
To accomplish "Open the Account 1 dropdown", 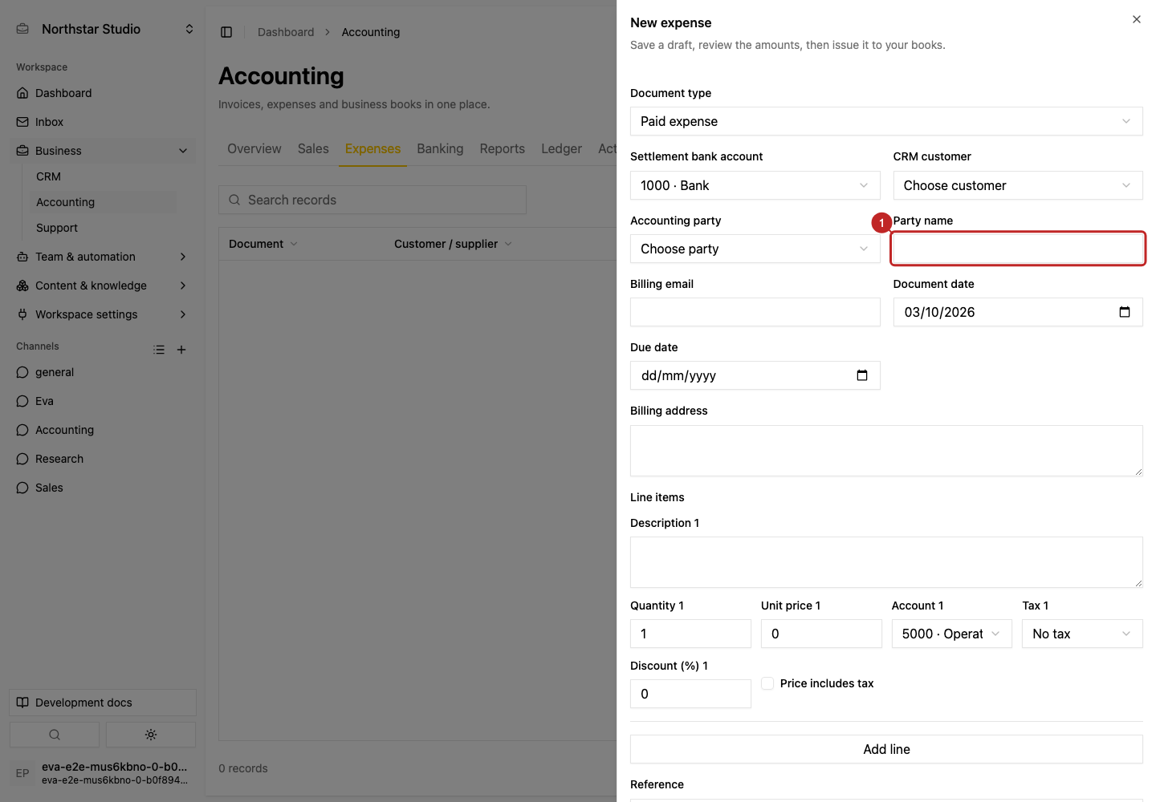I will point(951,634).
